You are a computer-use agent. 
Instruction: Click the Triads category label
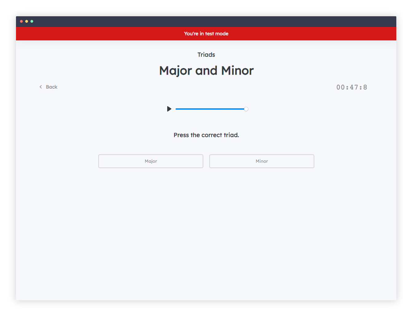[x=206, y=55]
